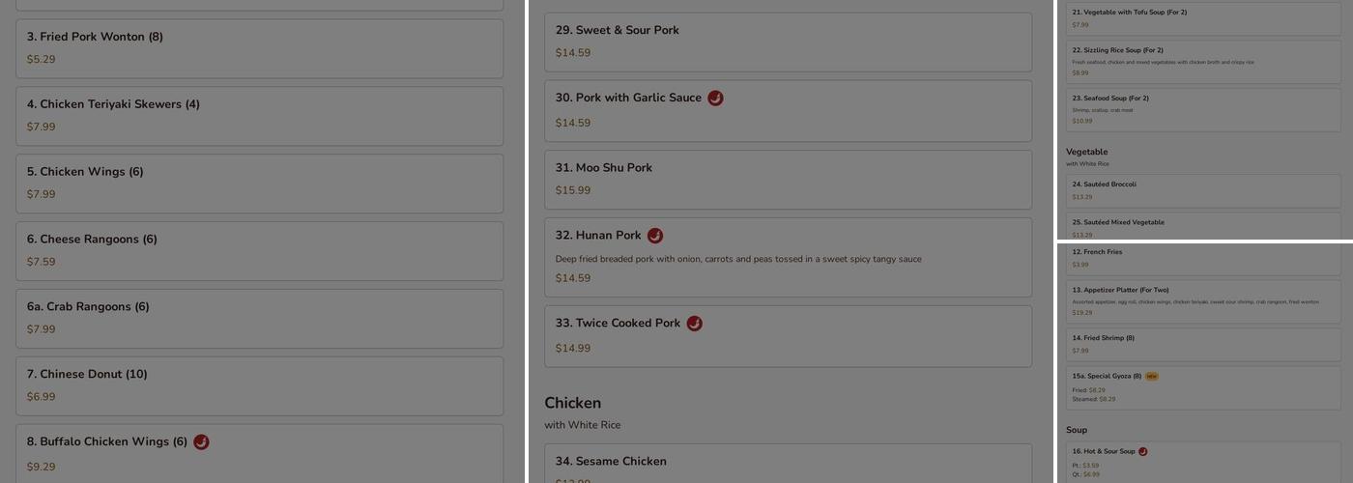Click the spicy icon on Hot & Sour Soup
1353x483 pixels.
[x=1143, y=451]
